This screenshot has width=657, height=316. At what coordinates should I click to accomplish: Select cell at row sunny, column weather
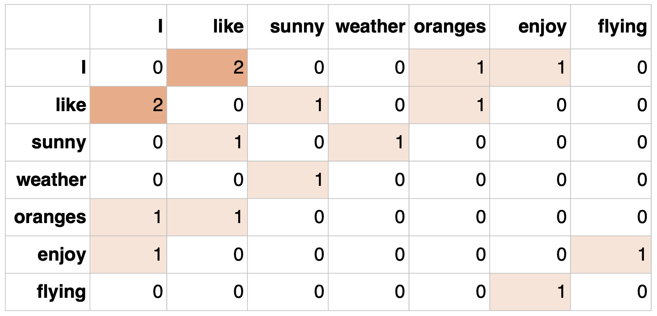[x=368, y=143]
